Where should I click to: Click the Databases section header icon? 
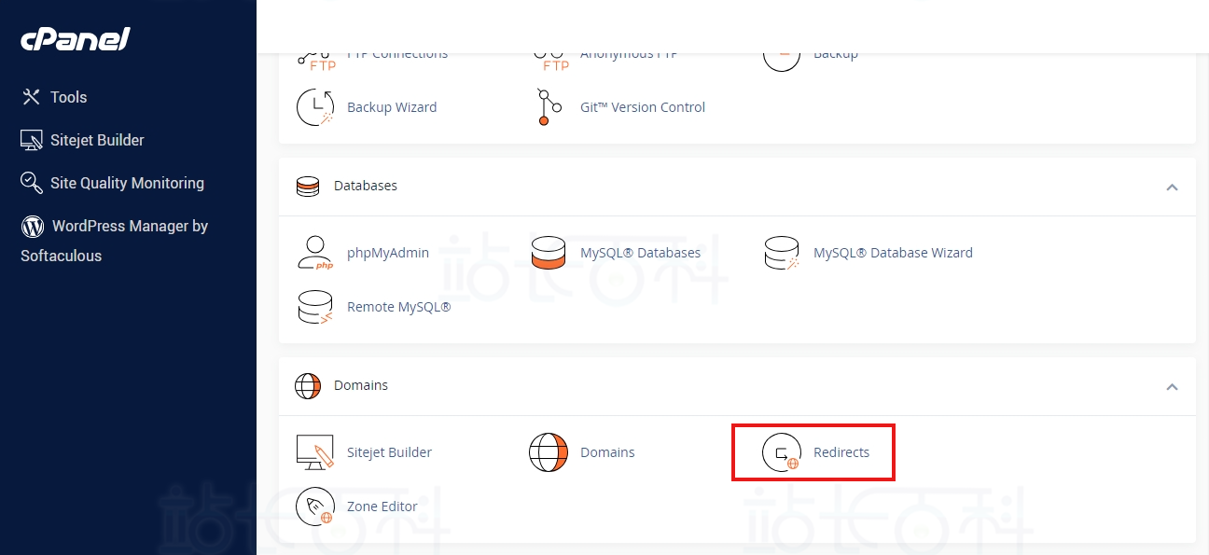308,186
